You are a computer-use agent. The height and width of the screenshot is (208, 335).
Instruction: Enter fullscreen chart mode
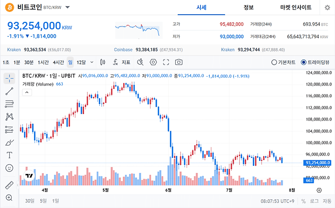click(x=166, y=62)
